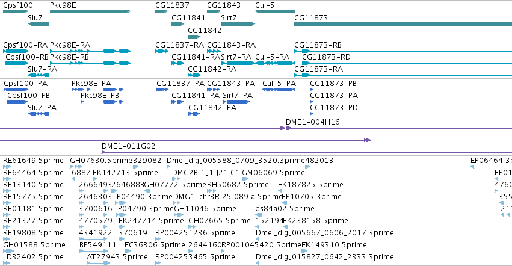This screenshot has width=512, height=266.
Task: Select the CG11873-RD transcript
Action: click(x=407, y=63)
